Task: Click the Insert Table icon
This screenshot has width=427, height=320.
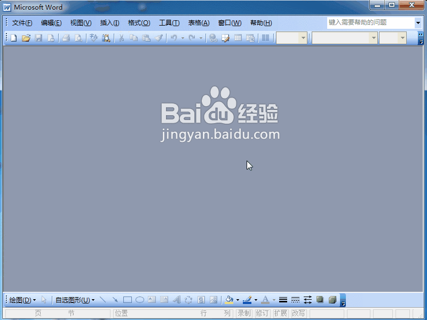Action: (238, 38)
